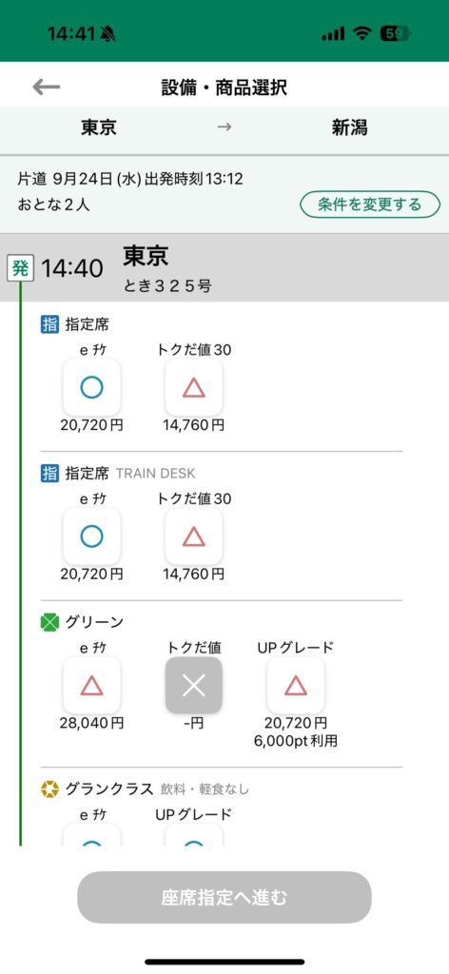Choose トクだ値30 triangle under TRAIN DESK
This screenshot has width=449, height=974.
click(194, 536)
